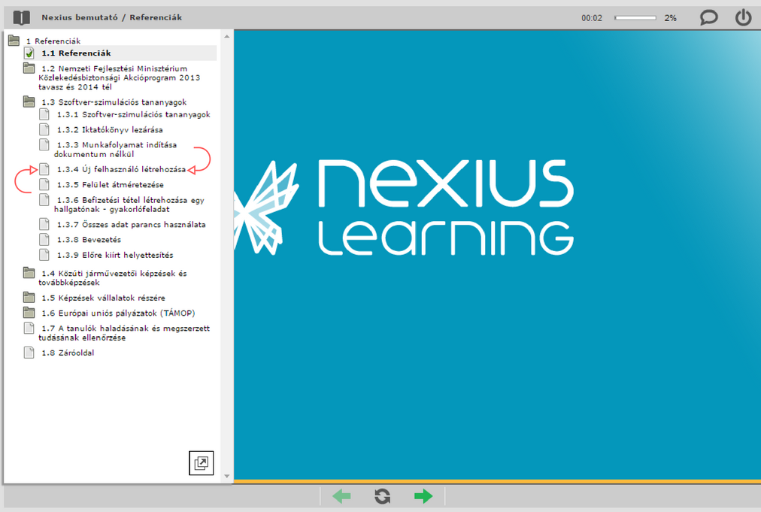Click the book icon in the header
Screen dimensions: 761x512
21,17
